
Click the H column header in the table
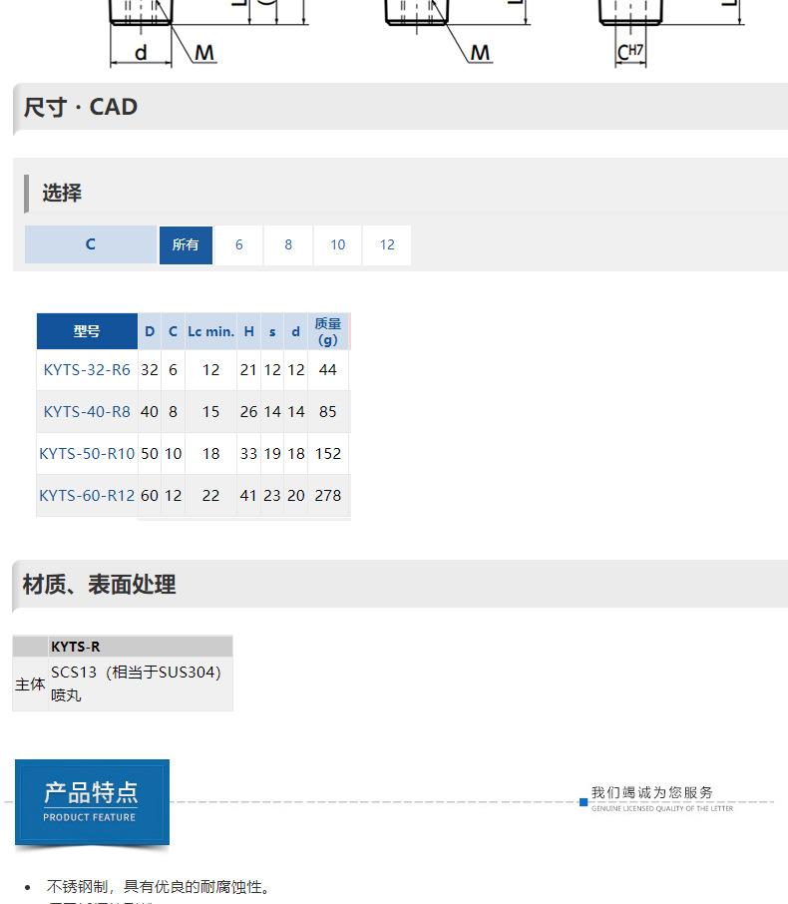248,331
